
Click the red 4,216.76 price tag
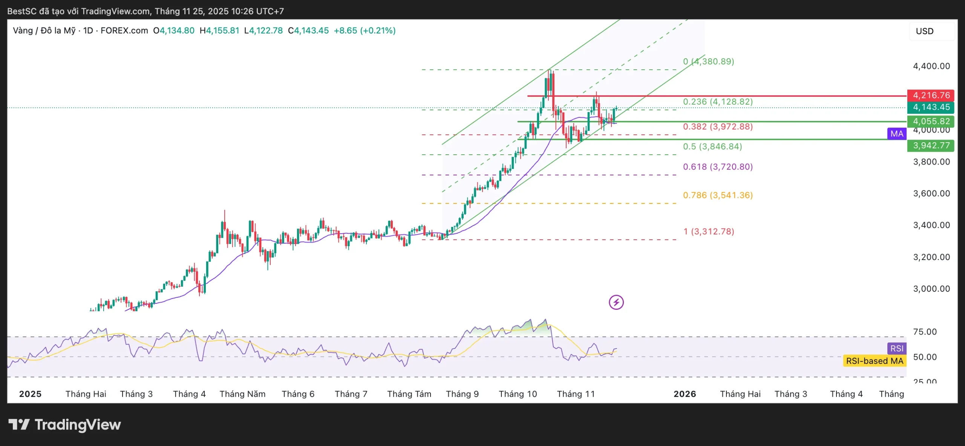pos(930,95)
